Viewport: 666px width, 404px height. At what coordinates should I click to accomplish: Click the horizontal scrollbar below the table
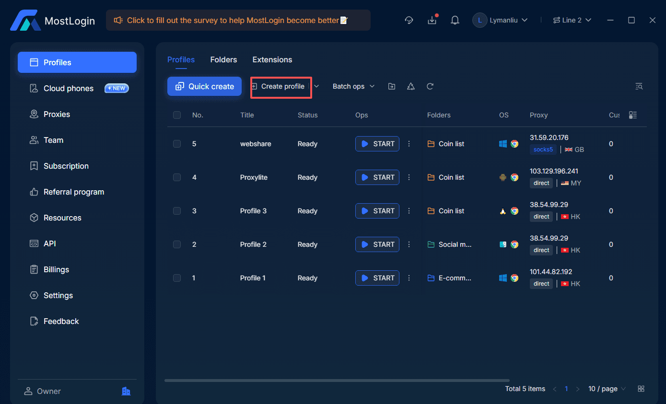337,381
